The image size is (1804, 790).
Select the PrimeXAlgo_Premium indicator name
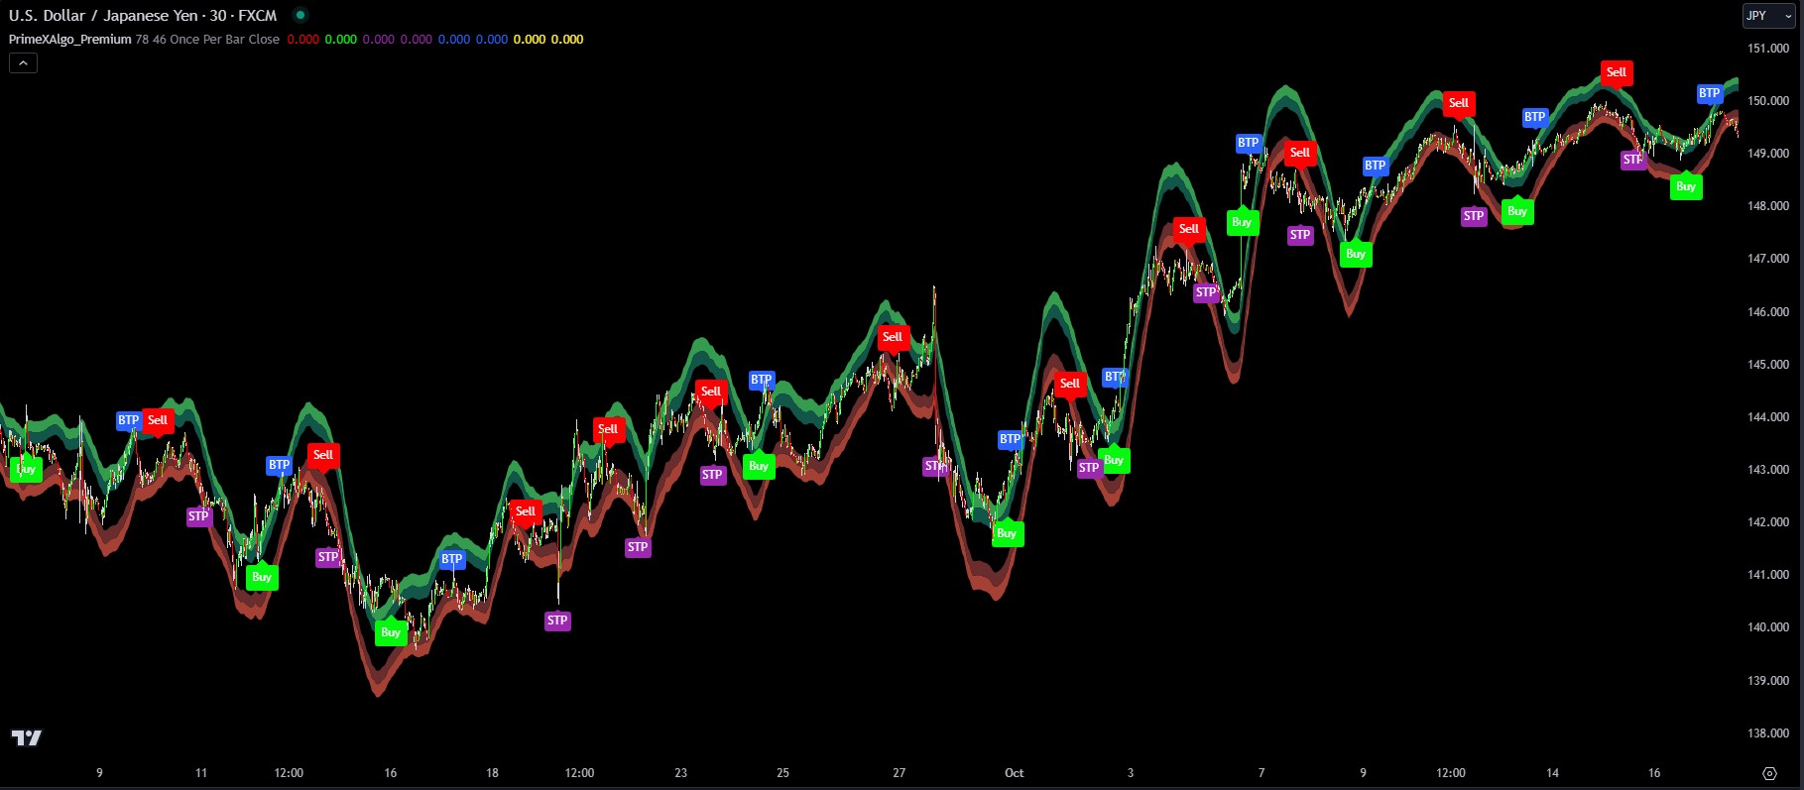pos(70,40)
